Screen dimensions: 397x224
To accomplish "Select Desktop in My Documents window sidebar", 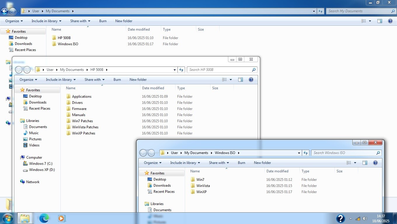I will coord(18,38).
